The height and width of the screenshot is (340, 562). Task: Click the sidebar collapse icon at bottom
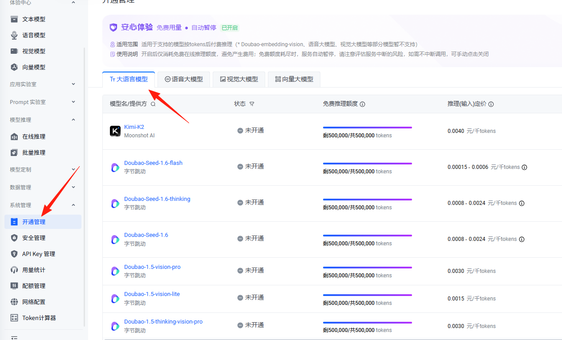(14, 338)
